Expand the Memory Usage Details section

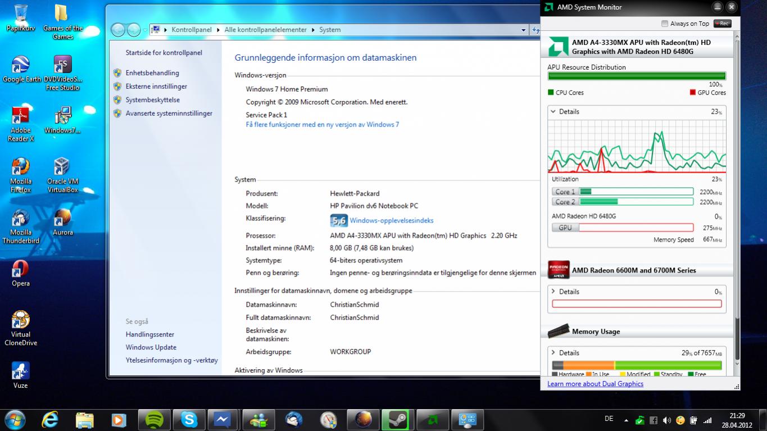553,353
